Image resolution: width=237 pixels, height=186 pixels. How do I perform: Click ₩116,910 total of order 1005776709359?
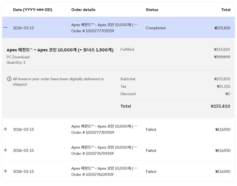(x=223, y=150)
